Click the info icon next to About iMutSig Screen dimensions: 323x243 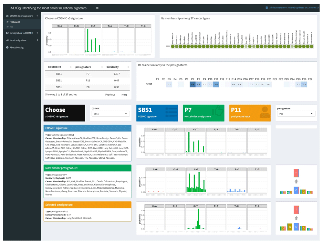(x=7, y=48)
